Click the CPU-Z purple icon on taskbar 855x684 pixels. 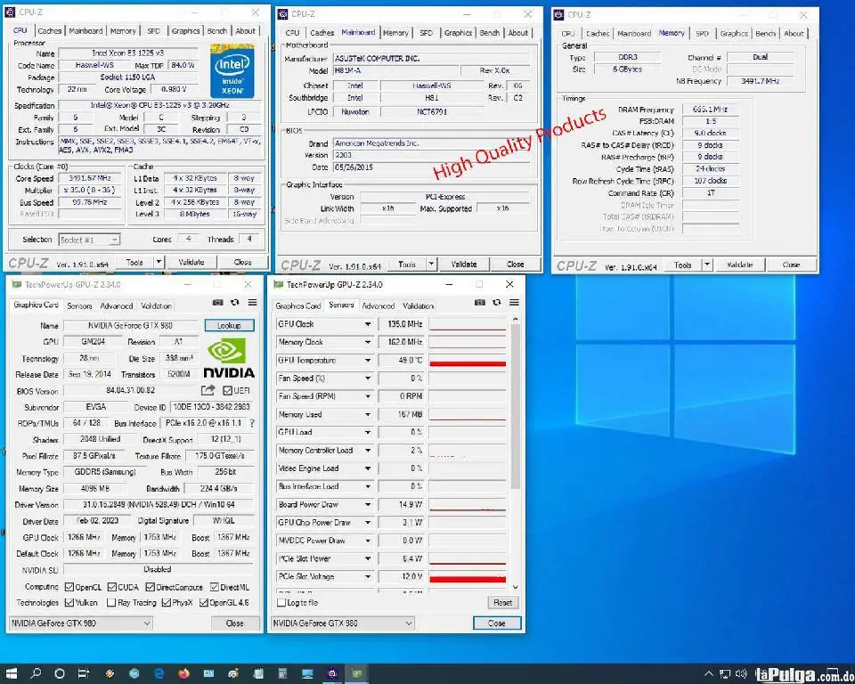(332, 673)
